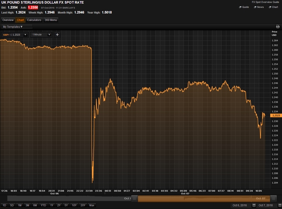Image resolution: width=282 pixels, height=209 pixels.
Task: Click the Oct 07 date axis label
Action: [x=185, y=193]
